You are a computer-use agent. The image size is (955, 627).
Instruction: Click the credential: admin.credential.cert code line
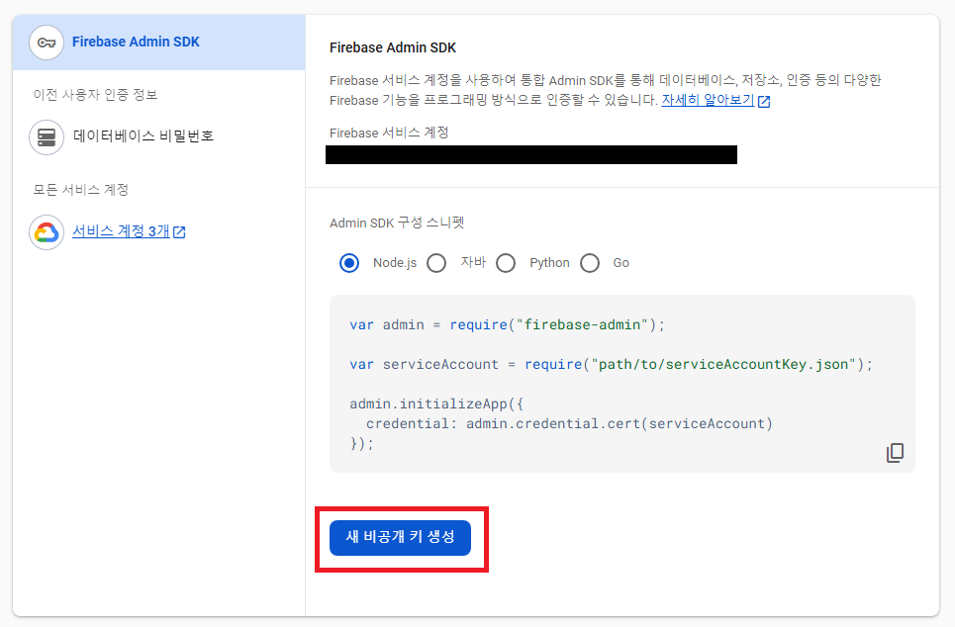coord(569,423)
